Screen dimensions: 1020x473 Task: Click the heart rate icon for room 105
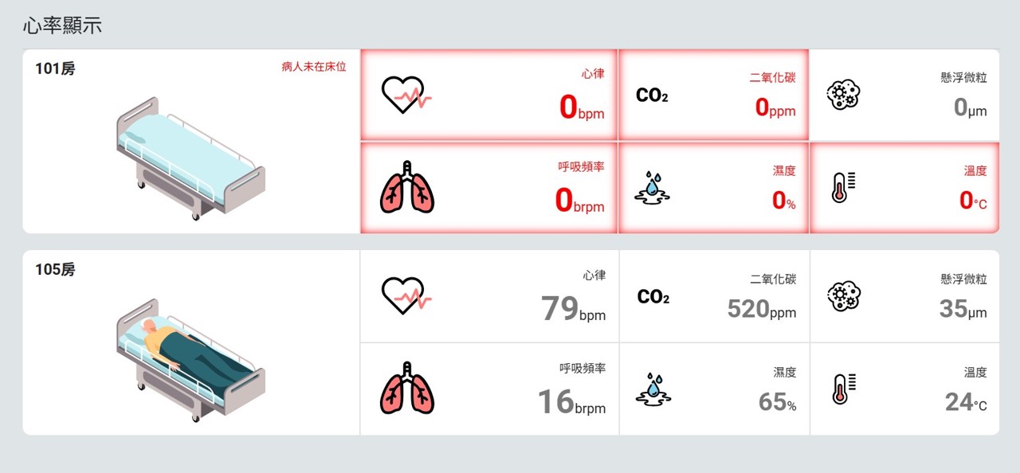406,295
